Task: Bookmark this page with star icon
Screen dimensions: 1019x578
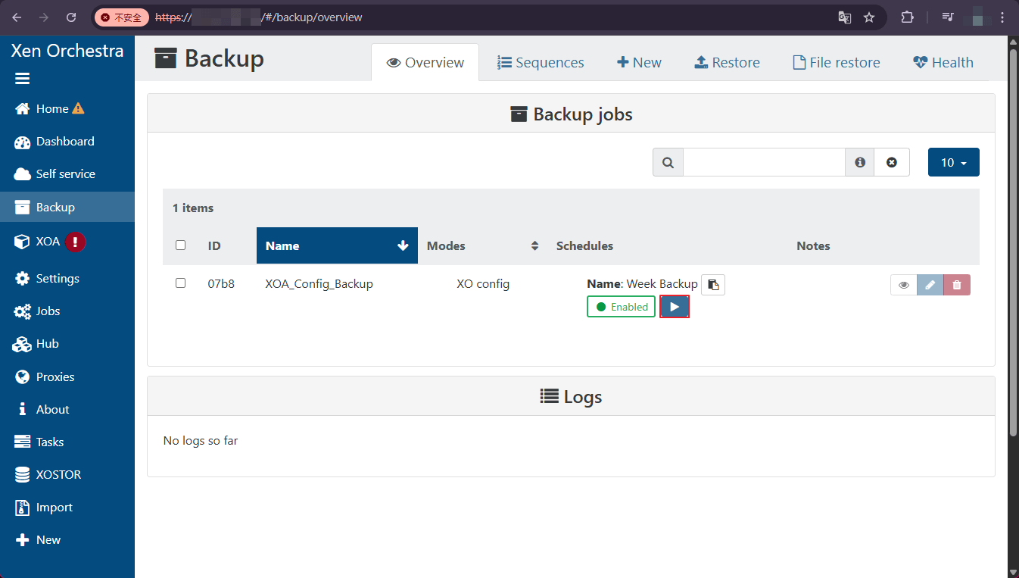Action: 869,17
